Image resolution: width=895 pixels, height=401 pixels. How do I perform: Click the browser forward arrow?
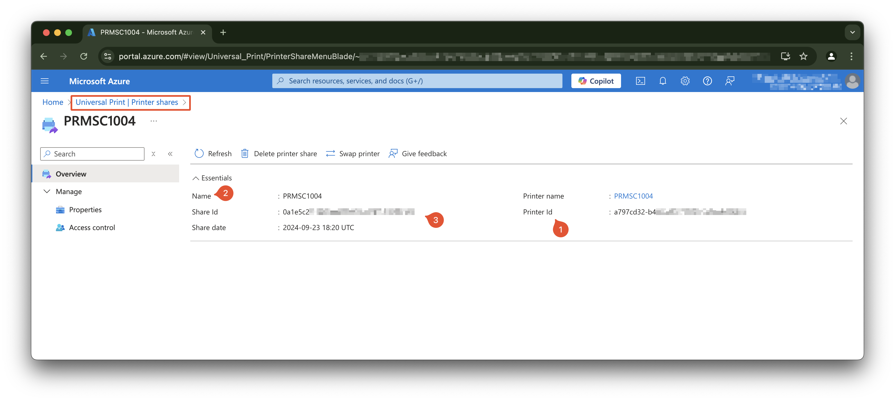pos(64,56)
